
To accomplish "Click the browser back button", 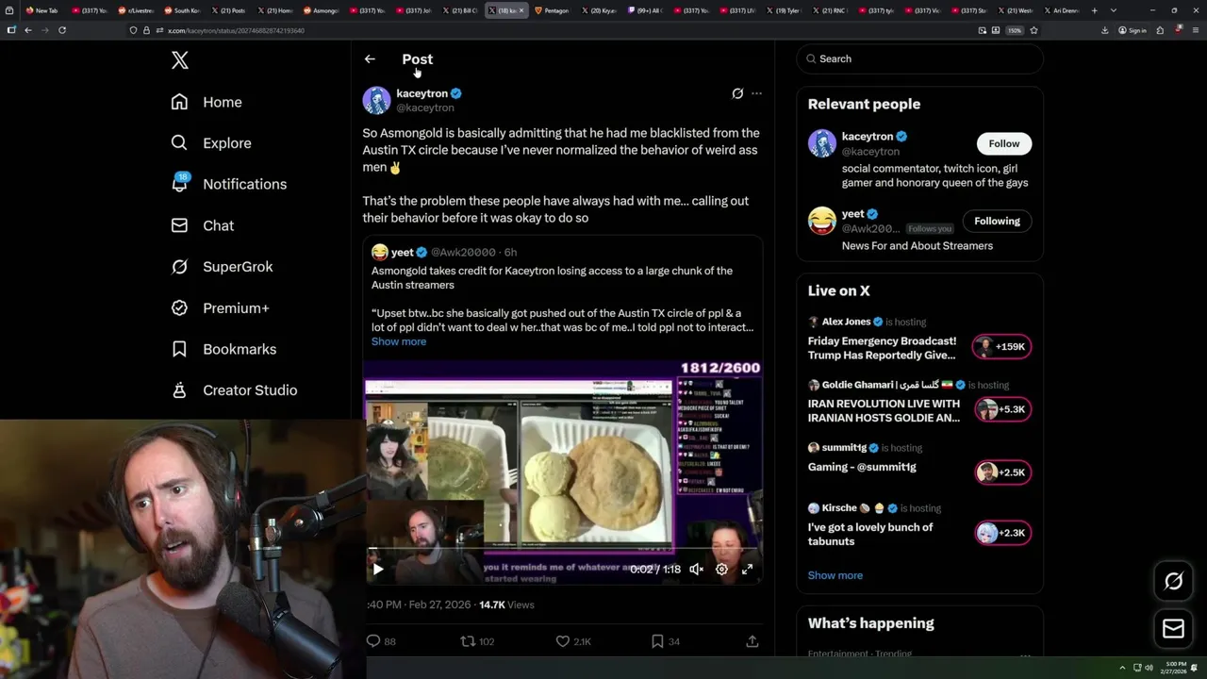I will click(x=28, y=30).
